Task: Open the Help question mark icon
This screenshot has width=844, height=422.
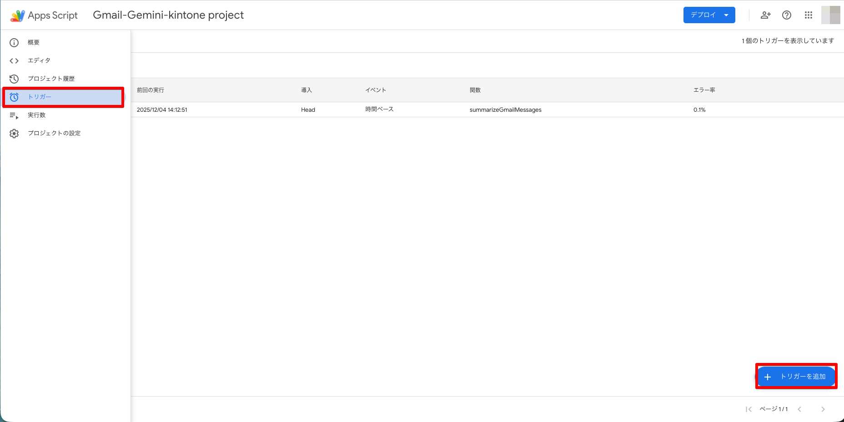Action: (x=787, y=15)
